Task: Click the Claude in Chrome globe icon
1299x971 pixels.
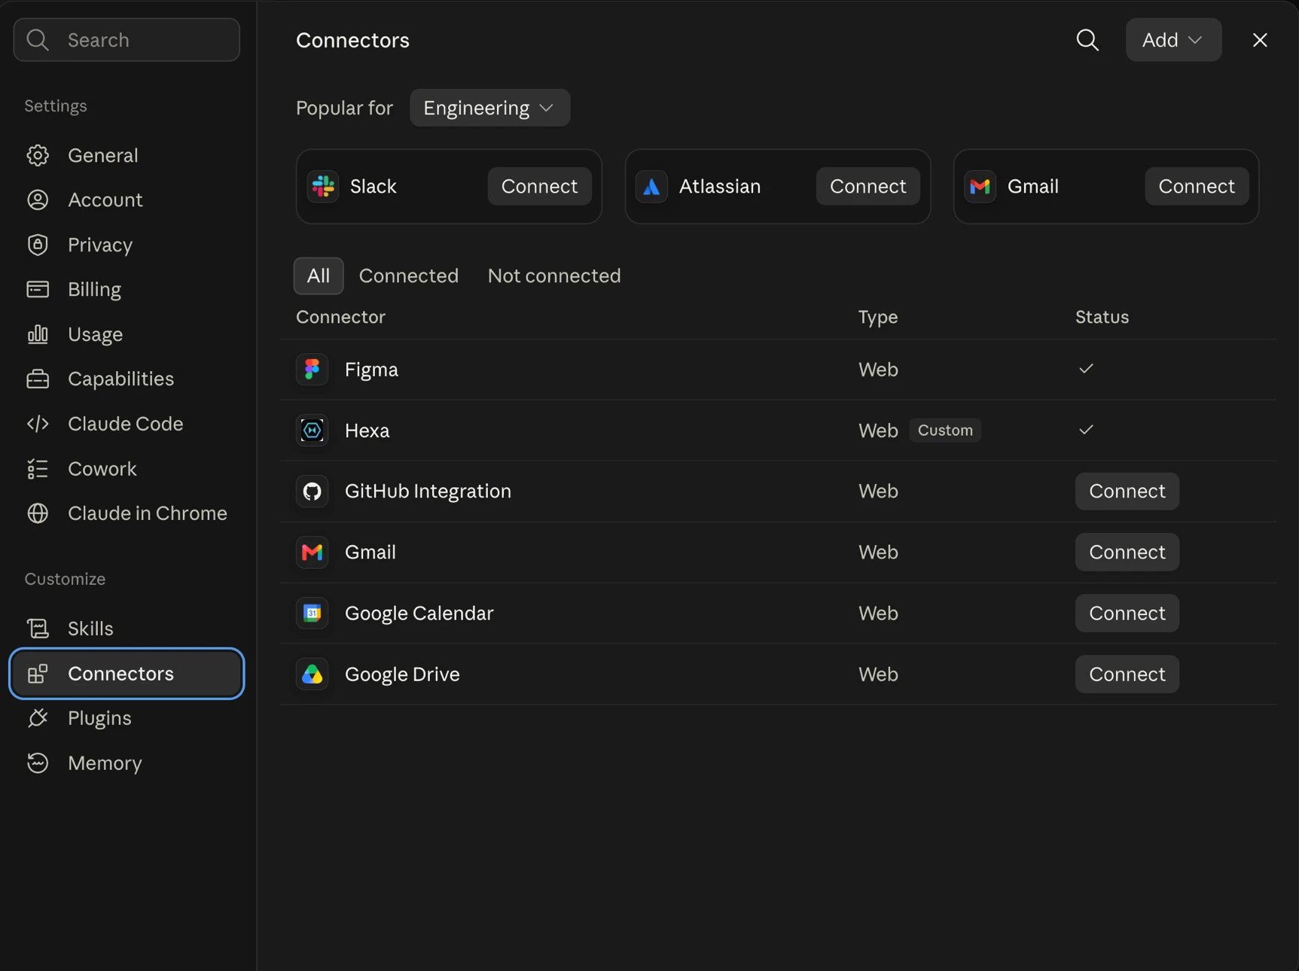Action: point(38,513)
